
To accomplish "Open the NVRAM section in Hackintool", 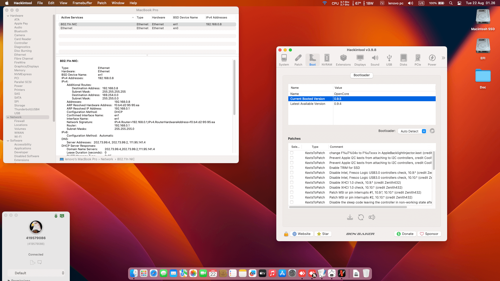I will [x=327, y=60].
